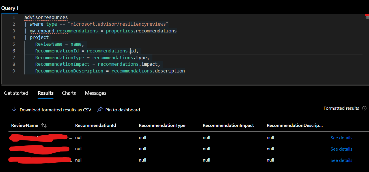Click the RecommendationDescrip... column header
This screenshot has width=369, height=172.
point(295,125)
